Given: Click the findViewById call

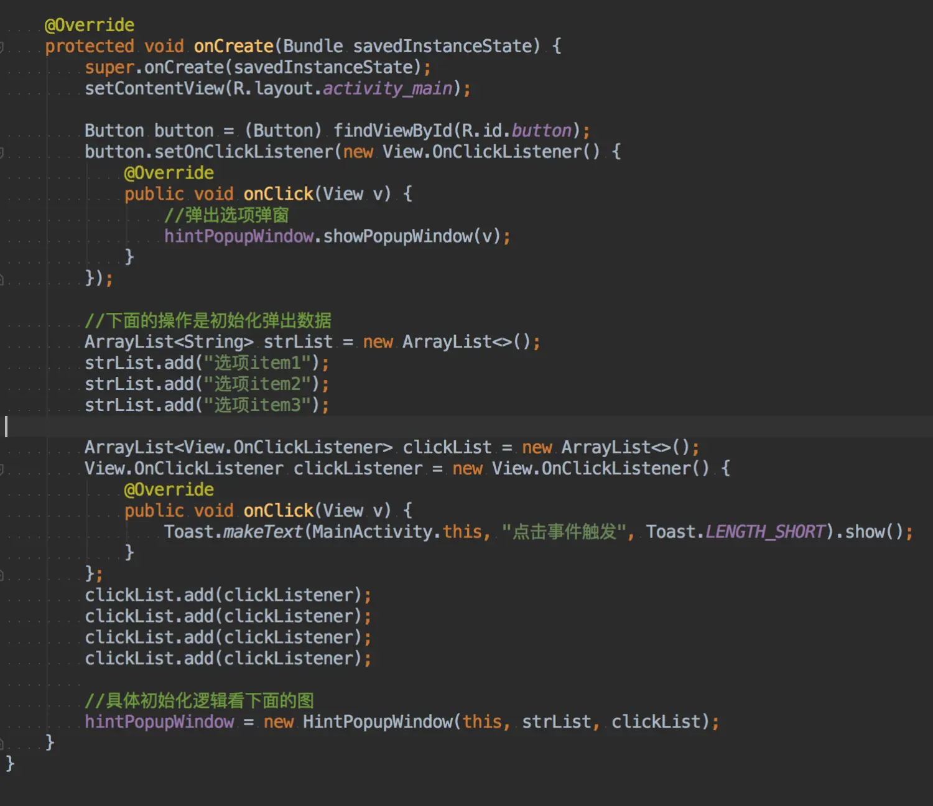Looking at the screenshot, I should point(393,131).
